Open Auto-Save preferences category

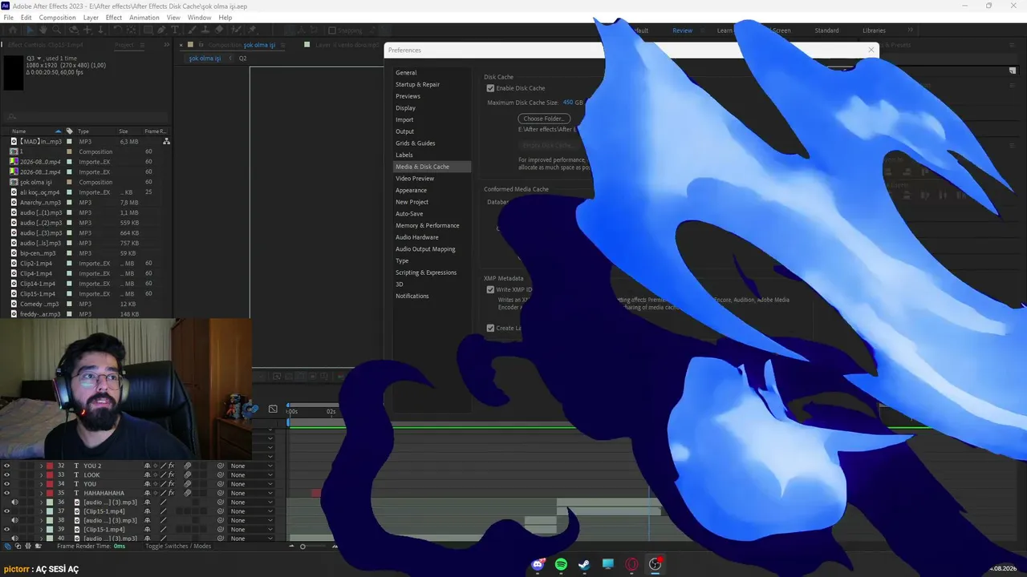pyautogui.click(x=409, y=214)
